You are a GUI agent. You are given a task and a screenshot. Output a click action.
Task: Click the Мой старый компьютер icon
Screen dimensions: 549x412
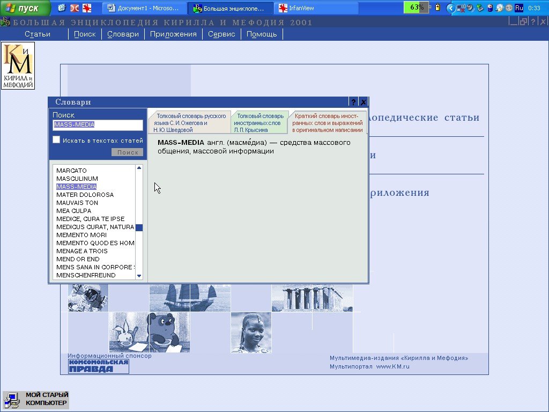tap(36, 400)
